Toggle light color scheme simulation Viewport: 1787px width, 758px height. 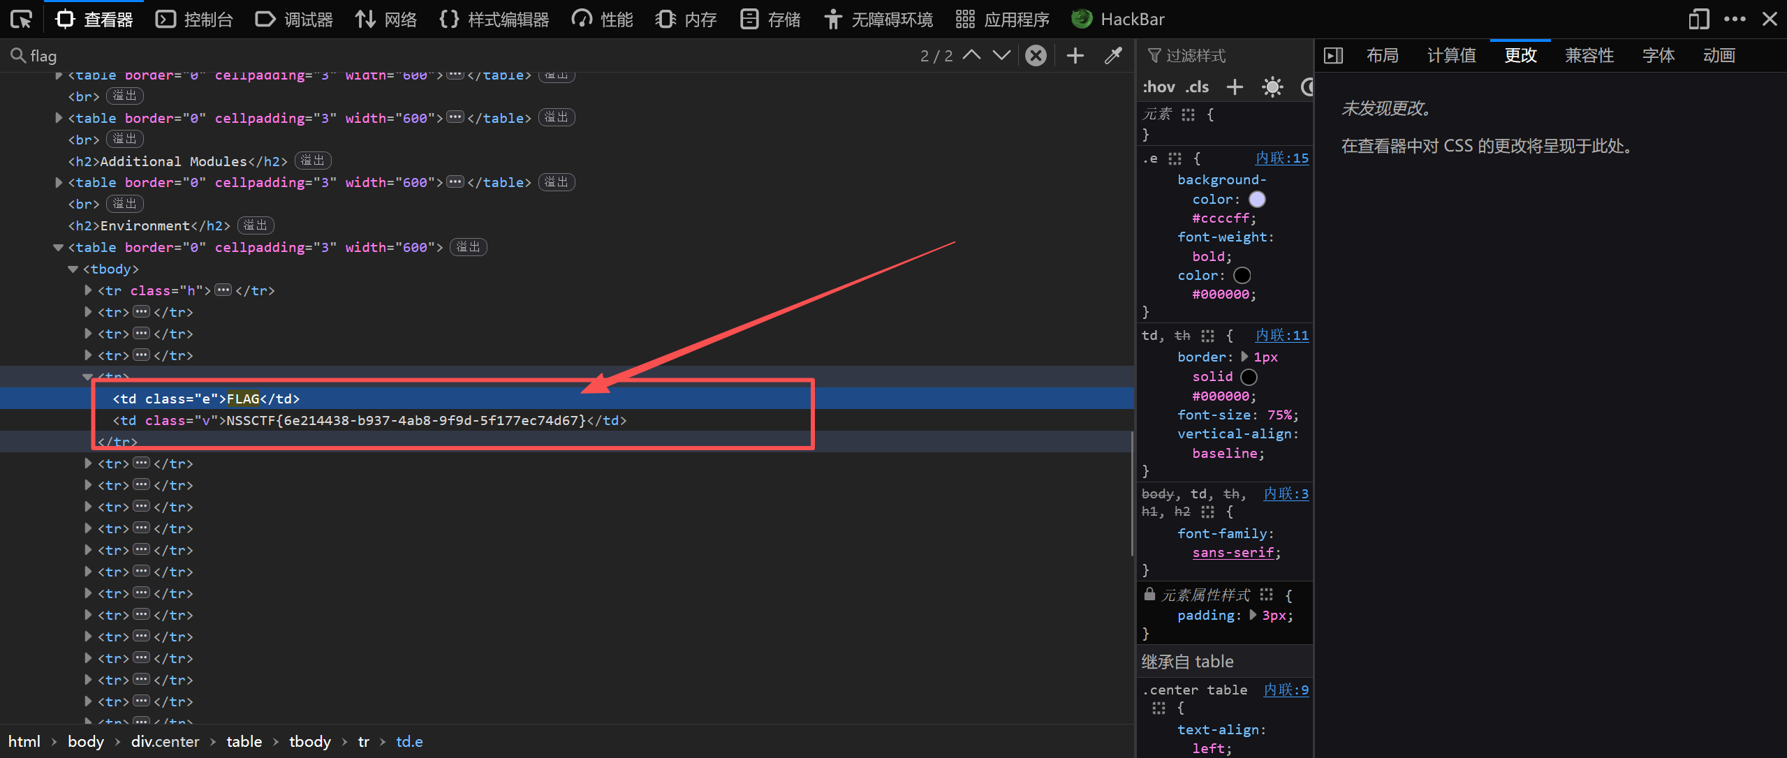coord(1272,87)
